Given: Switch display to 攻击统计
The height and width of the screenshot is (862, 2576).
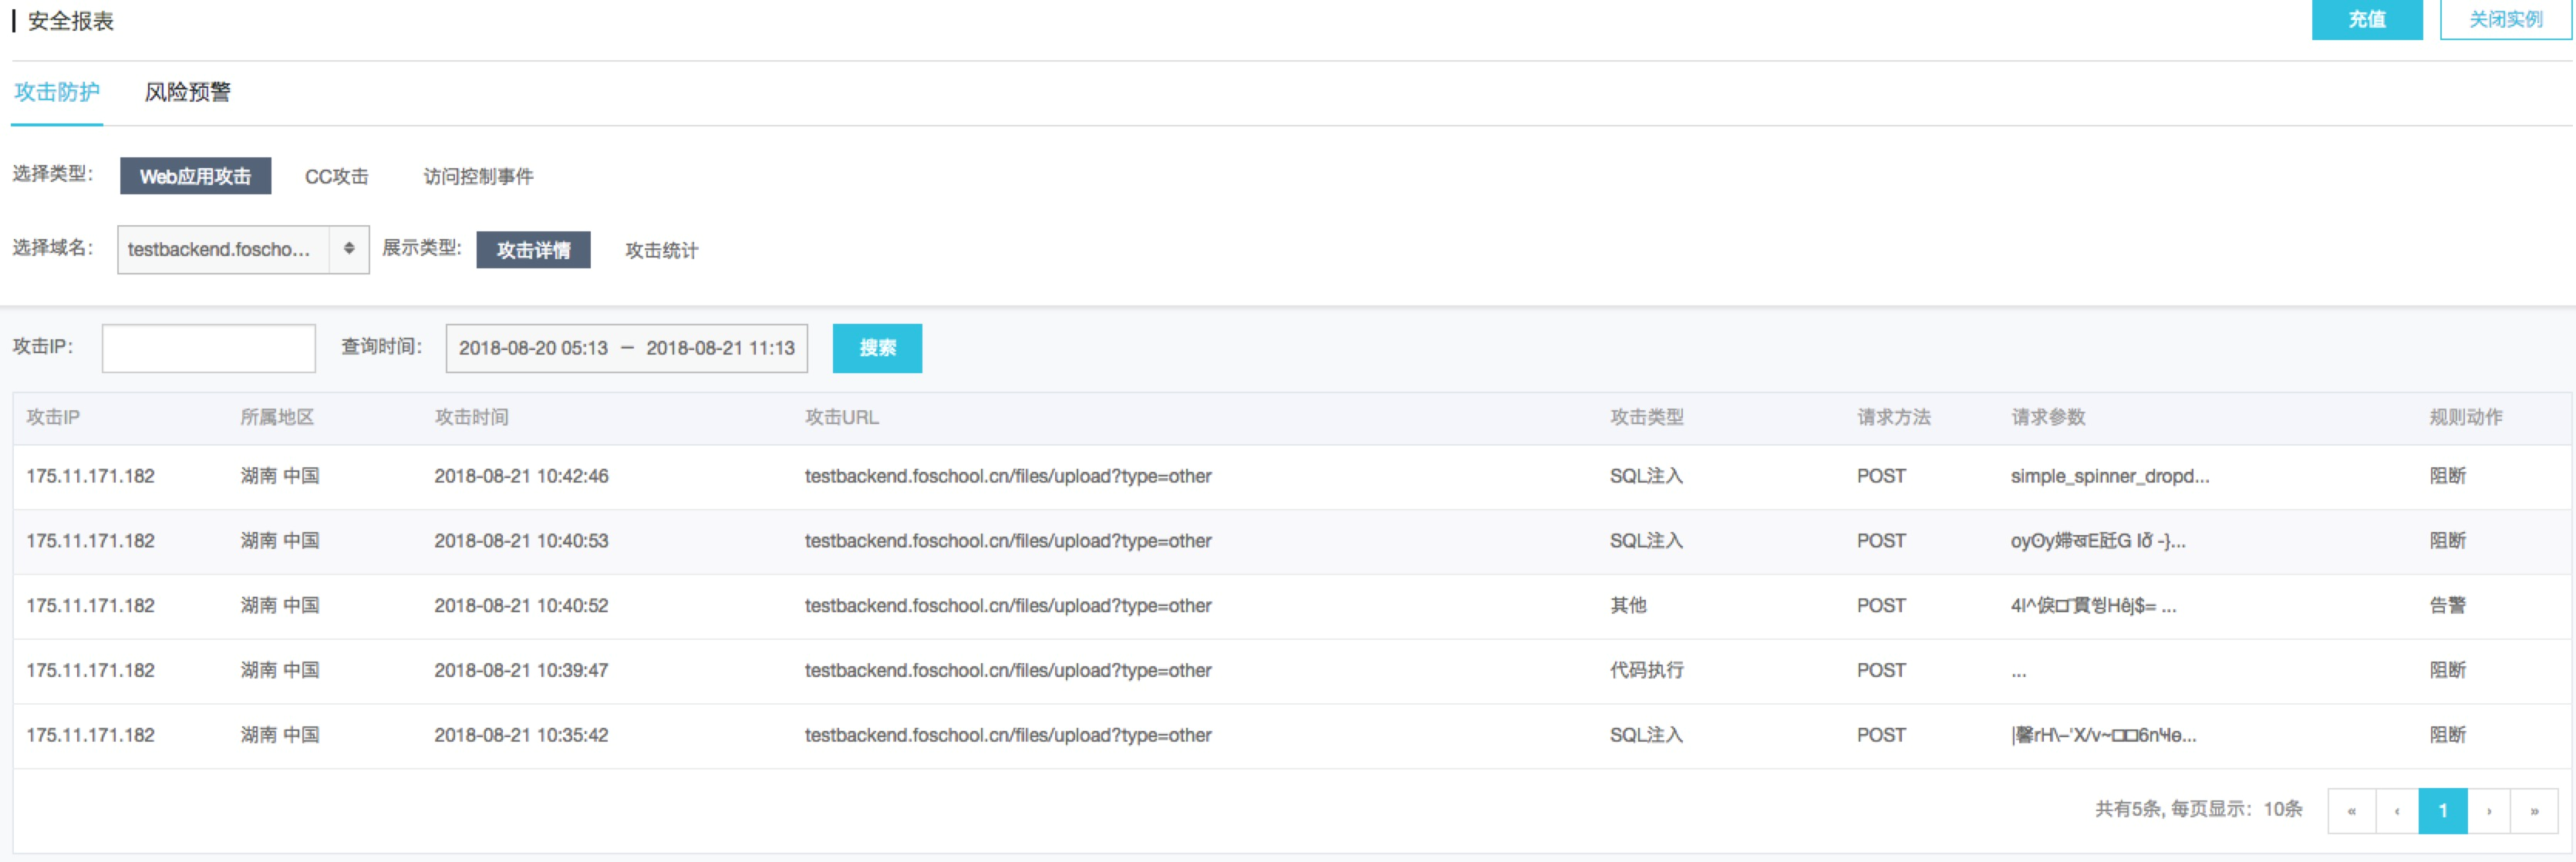Looking at the screenshot, I should coord(661,250).
